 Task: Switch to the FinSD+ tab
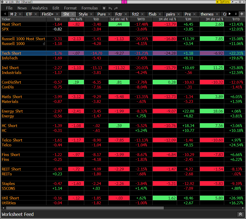[48, 14]
